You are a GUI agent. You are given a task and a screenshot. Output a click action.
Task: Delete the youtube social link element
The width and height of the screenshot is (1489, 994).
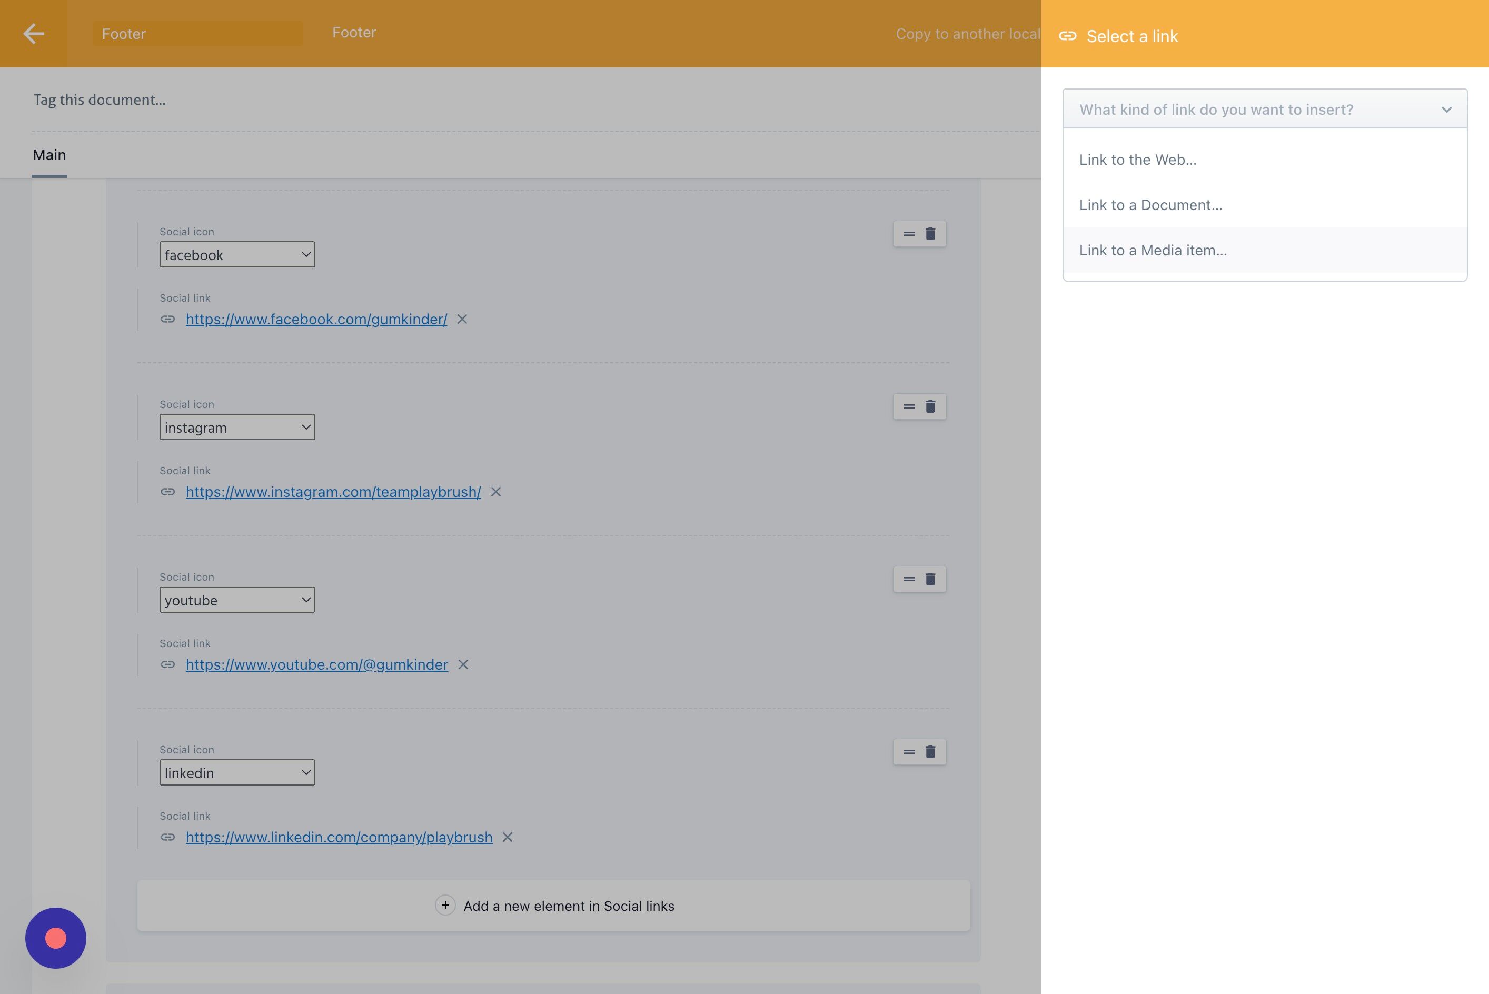coord(930,580)
